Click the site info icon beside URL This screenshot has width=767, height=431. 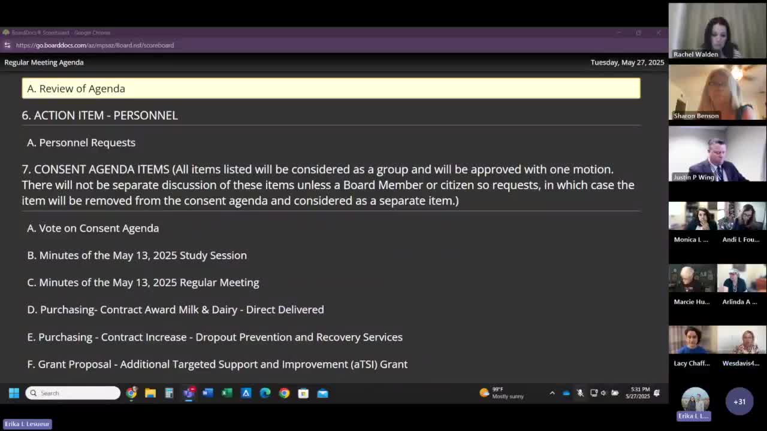tap(7, 45)
